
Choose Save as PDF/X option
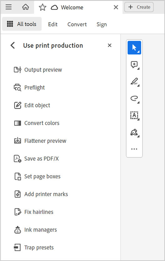click(42, 159)
